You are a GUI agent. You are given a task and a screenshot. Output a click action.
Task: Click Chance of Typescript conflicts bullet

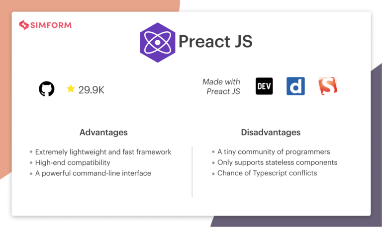click(x=267, y=173)
